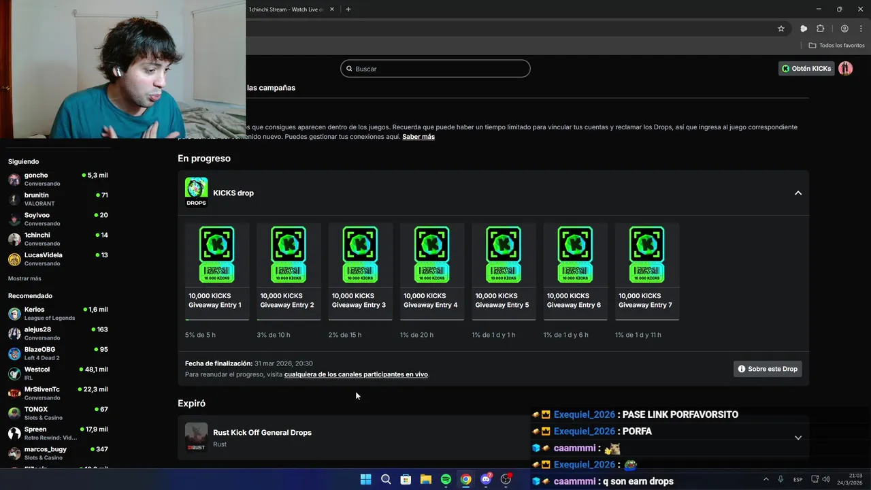Open MrStivenTc's channel avatar in recommended
Image resolution: width=871 pixels, height=490 pixels.
pos(14,393)
